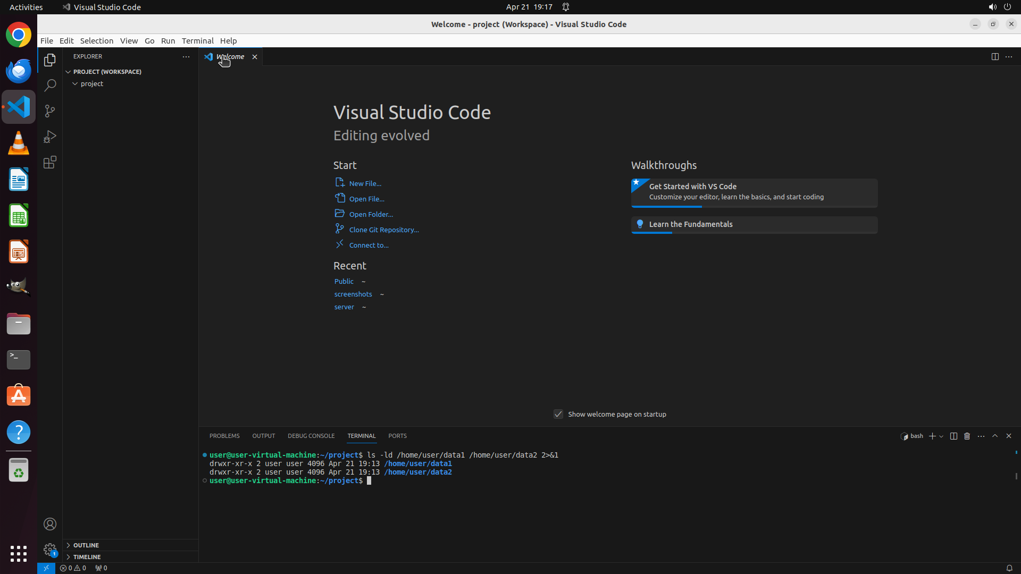Click the Manage settings gear icon
The height and width of the screenshot is (574, 1021).
point(50,549)
